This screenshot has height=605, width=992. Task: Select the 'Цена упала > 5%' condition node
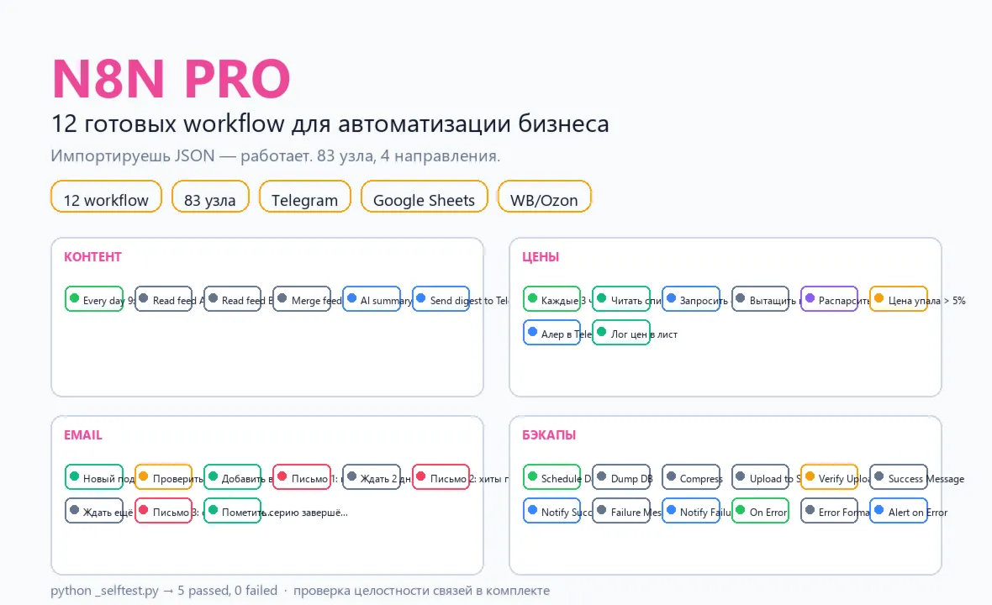[x=899, y=299]
